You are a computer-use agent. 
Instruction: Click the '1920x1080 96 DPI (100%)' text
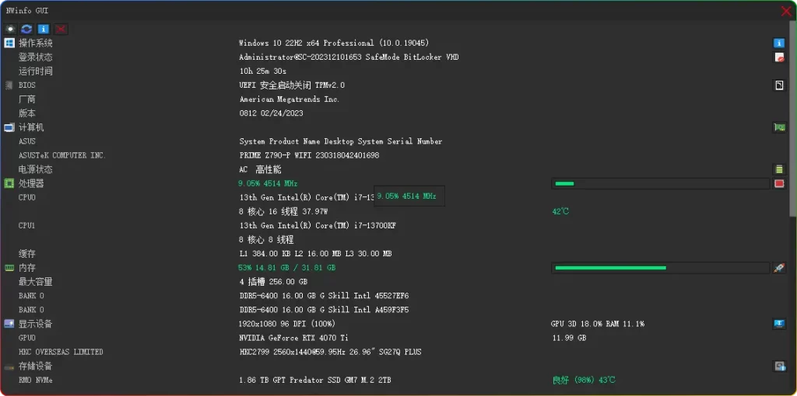coord(287,324)
